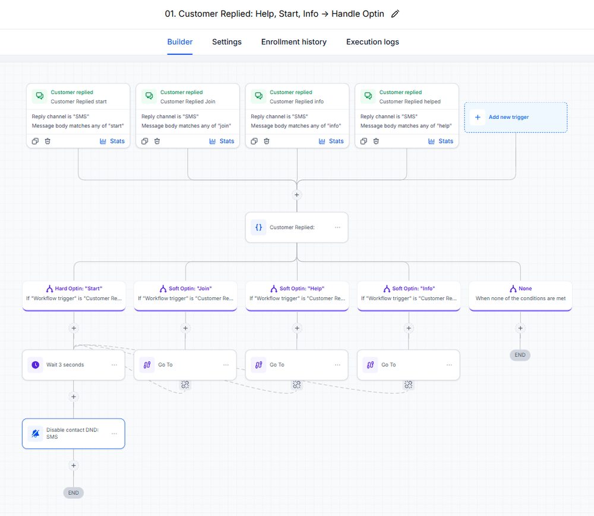Click Go To icon under Help branch
The image size is (594, 516).
coord(259,365)
